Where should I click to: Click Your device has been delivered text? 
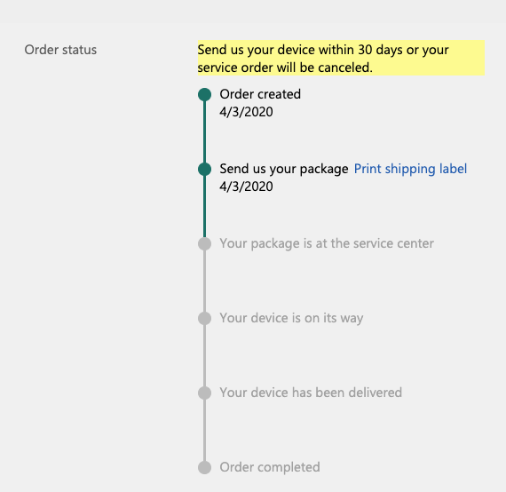click(x=311, y=393)
